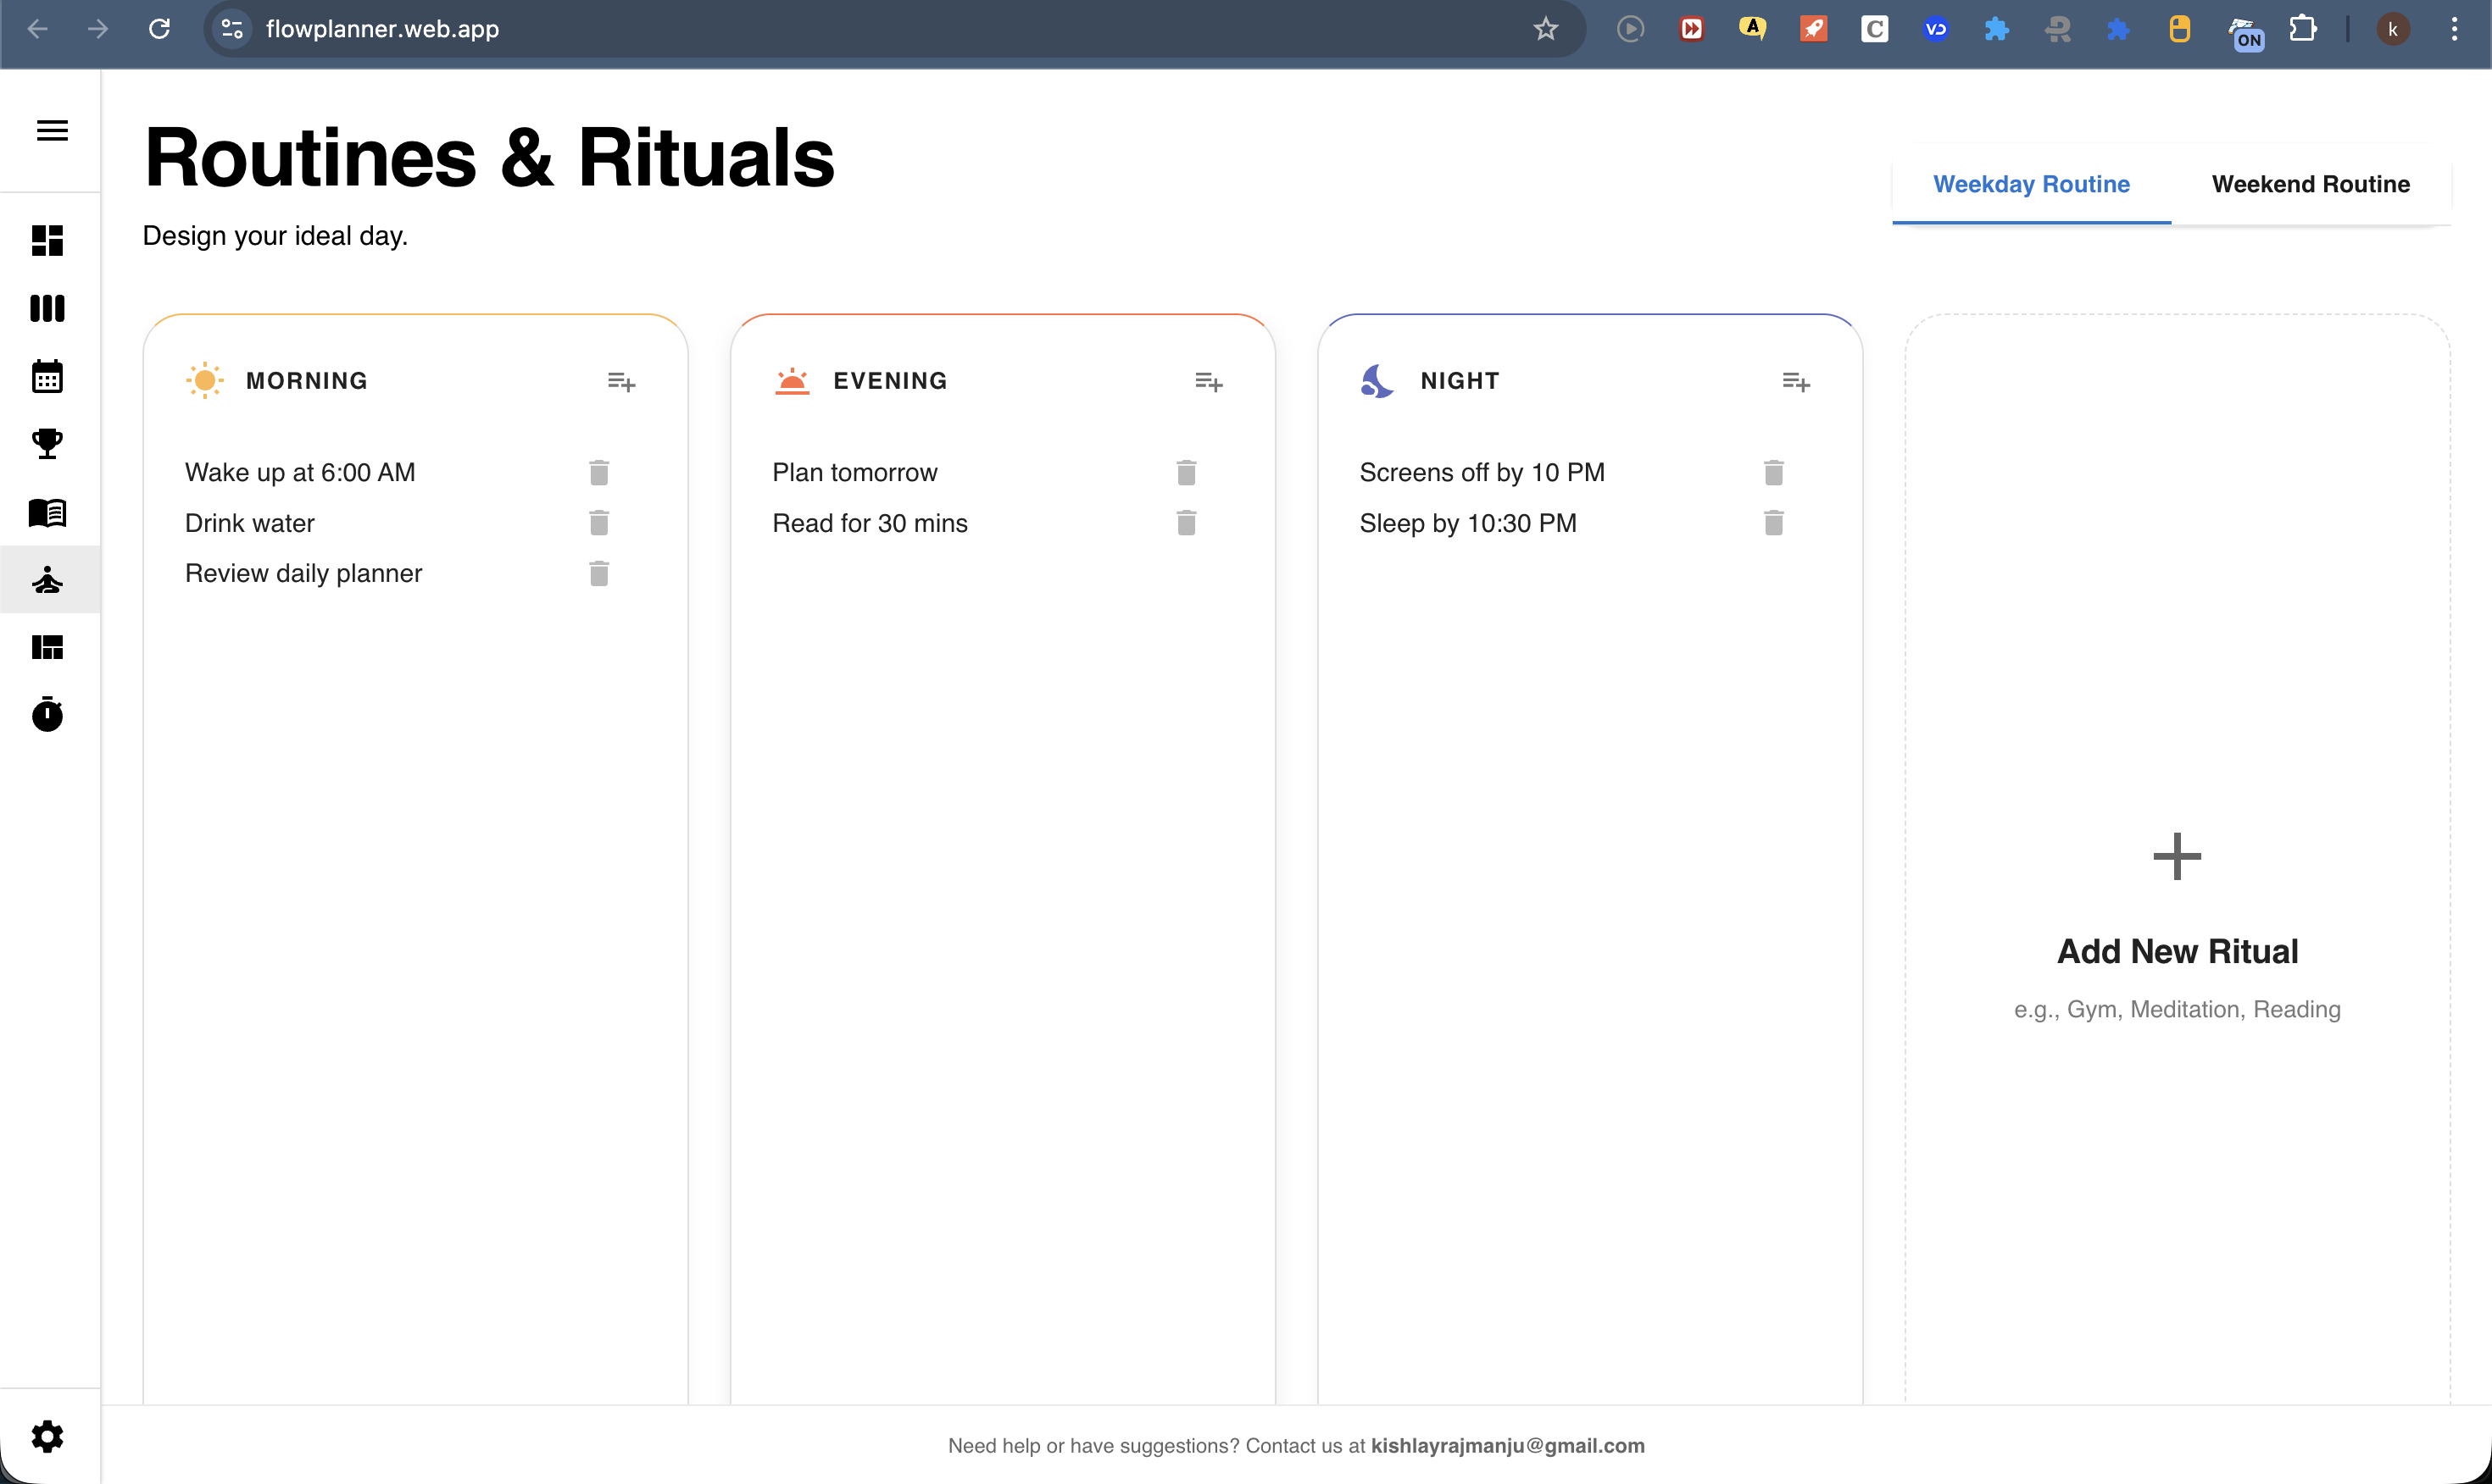
Task: Delete the Read for 30 mins task
Action: point(1186,523)
